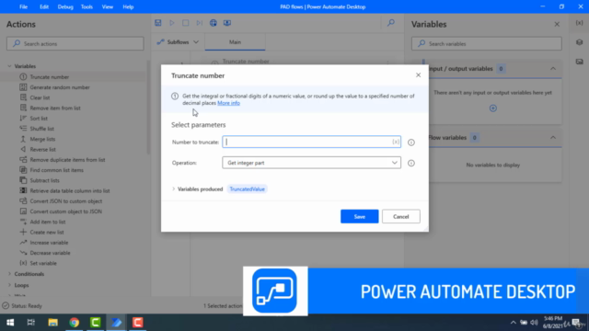Click the Stop flow square icon
The height and width of the screenshot is (331, 589).
186,23
